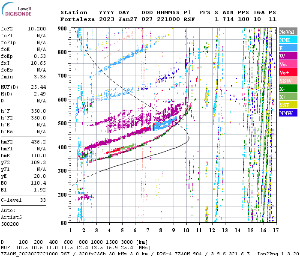Click the date Jan27 in header

tap(128, 19)
